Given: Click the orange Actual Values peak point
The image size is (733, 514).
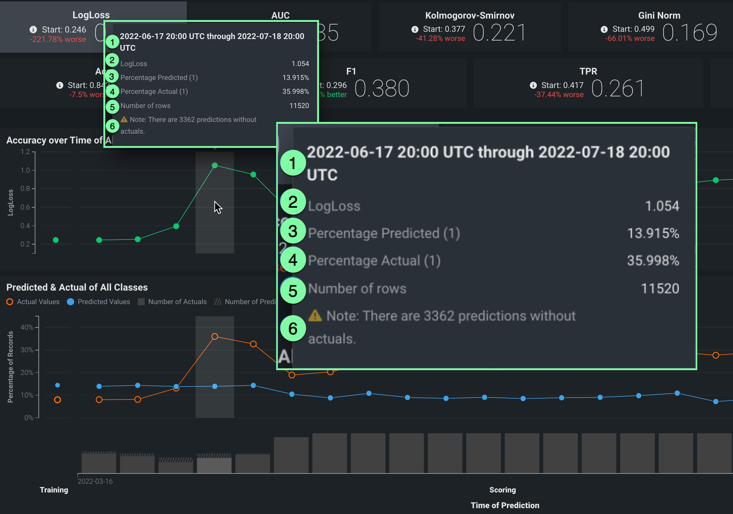Looking at the screenshot, I should [x=215, y=337].
